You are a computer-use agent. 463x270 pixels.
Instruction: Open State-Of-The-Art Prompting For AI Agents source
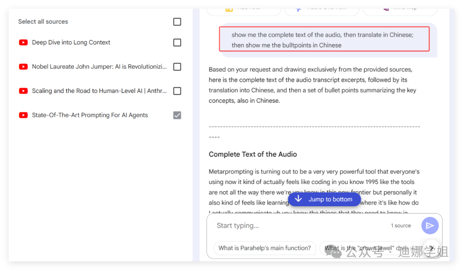coord(90,115)
